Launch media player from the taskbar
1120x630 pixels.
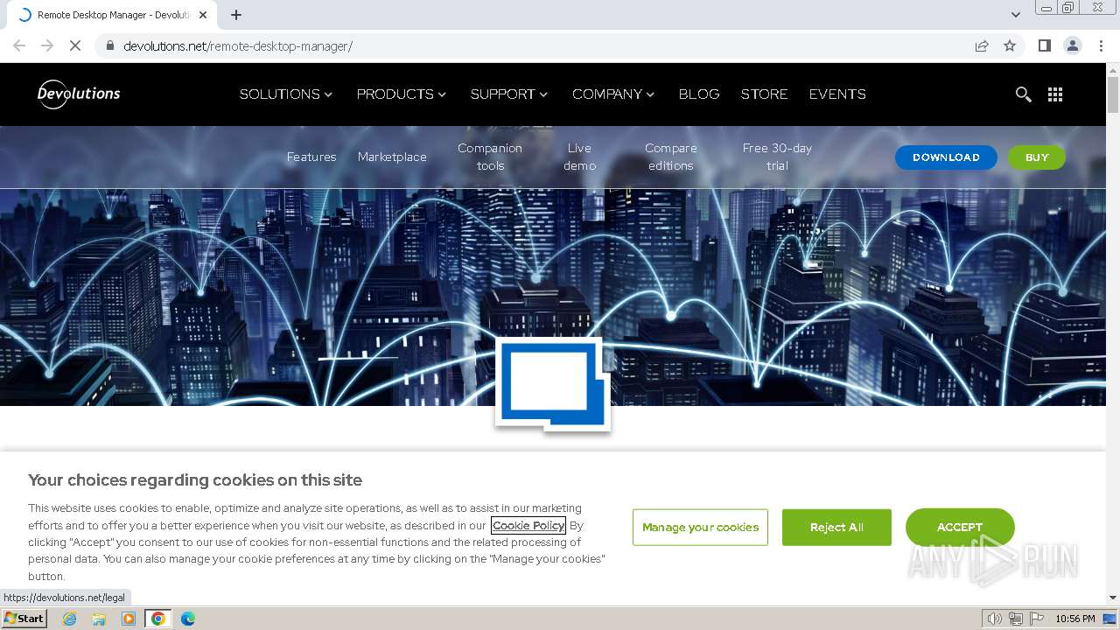[129, 619]
